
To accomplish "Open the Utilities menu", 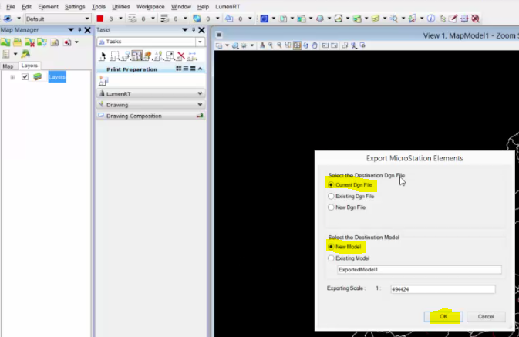I will pyautogui.click(x=121, y=7).
